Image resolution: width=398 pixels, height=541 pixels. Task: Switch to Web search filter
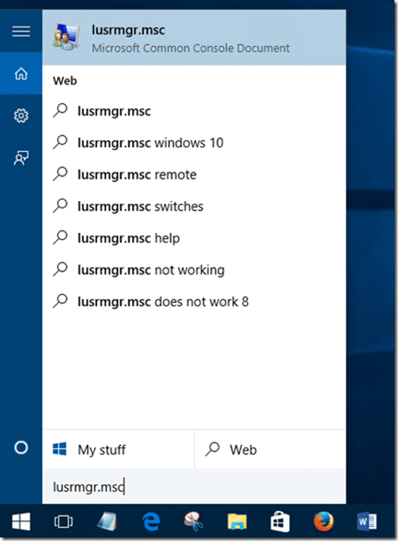click(x=270, y=449)
